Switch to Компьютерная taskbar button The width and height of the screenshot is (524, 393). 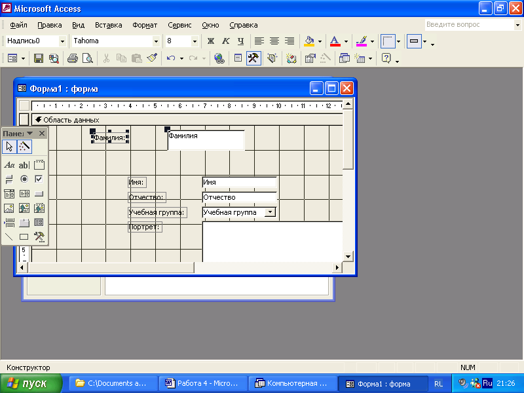pos(293,383)
